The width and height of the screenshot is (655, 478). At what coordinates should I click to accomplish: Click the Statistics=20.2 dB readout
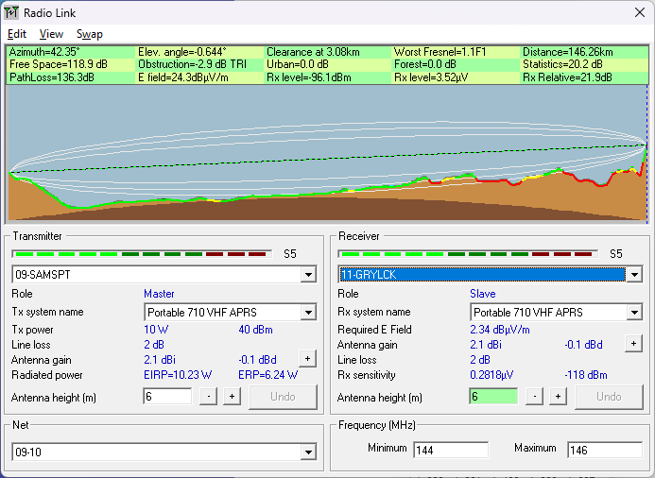coord(562,64)
